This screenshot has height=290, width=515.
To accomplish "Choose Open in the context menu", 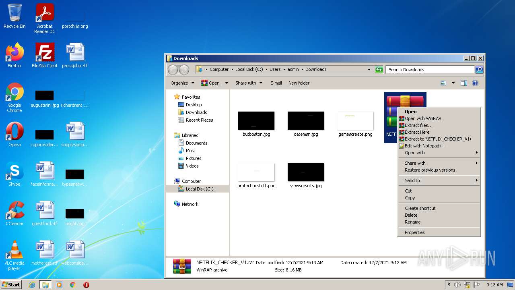I will click(x=439, y=112).
